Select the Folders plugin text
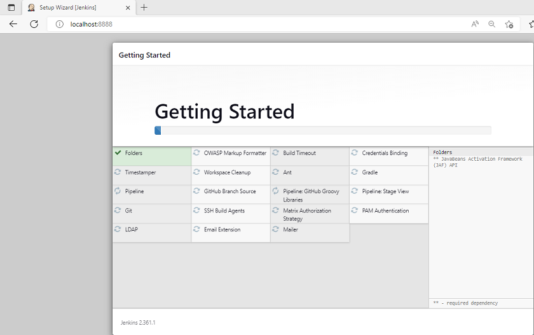Screen dimensions: 534x335 (x=133, y=153)
